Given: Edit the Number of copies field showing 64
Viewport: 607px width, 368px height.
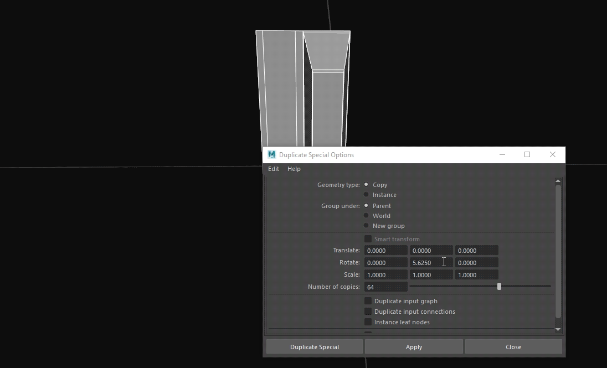Looking at the screenshot, I should [x=385, y=287].
